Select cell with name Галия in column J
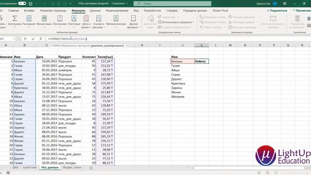Screen dimensions: 311x175 click(x=183, y=66)
